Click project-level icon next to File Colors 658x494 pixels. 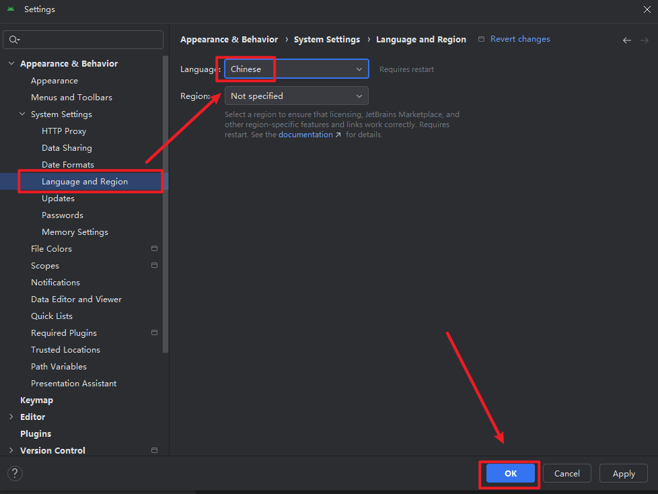coord(154,248)
